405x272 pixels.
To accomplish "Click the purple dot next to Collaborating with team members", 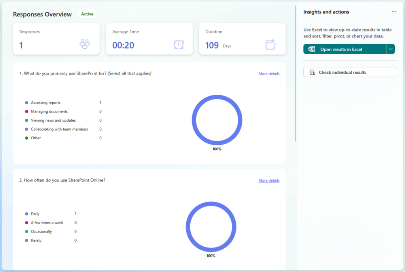I will point(26,129).
